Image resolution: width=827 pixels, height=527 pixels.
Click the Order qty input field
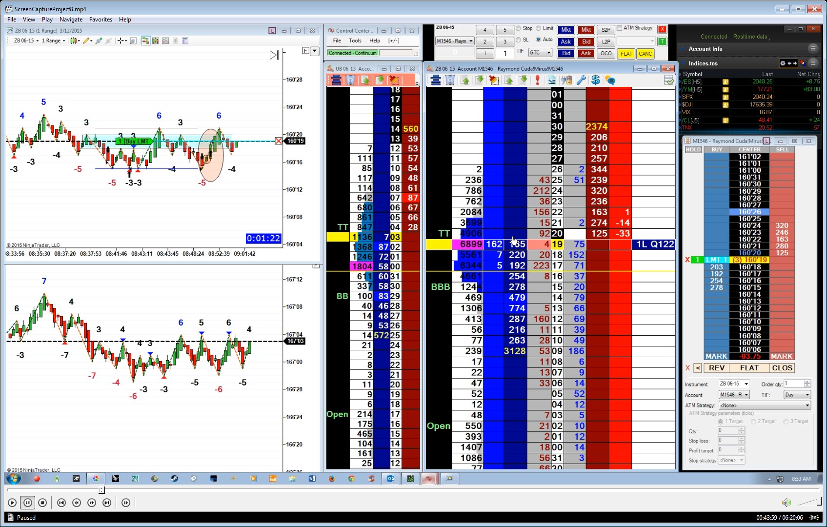tap(793, 384)
